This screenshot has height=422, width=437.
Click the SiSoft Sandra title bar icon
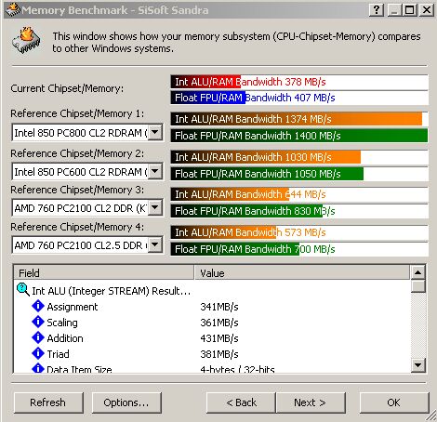point(13,10)
